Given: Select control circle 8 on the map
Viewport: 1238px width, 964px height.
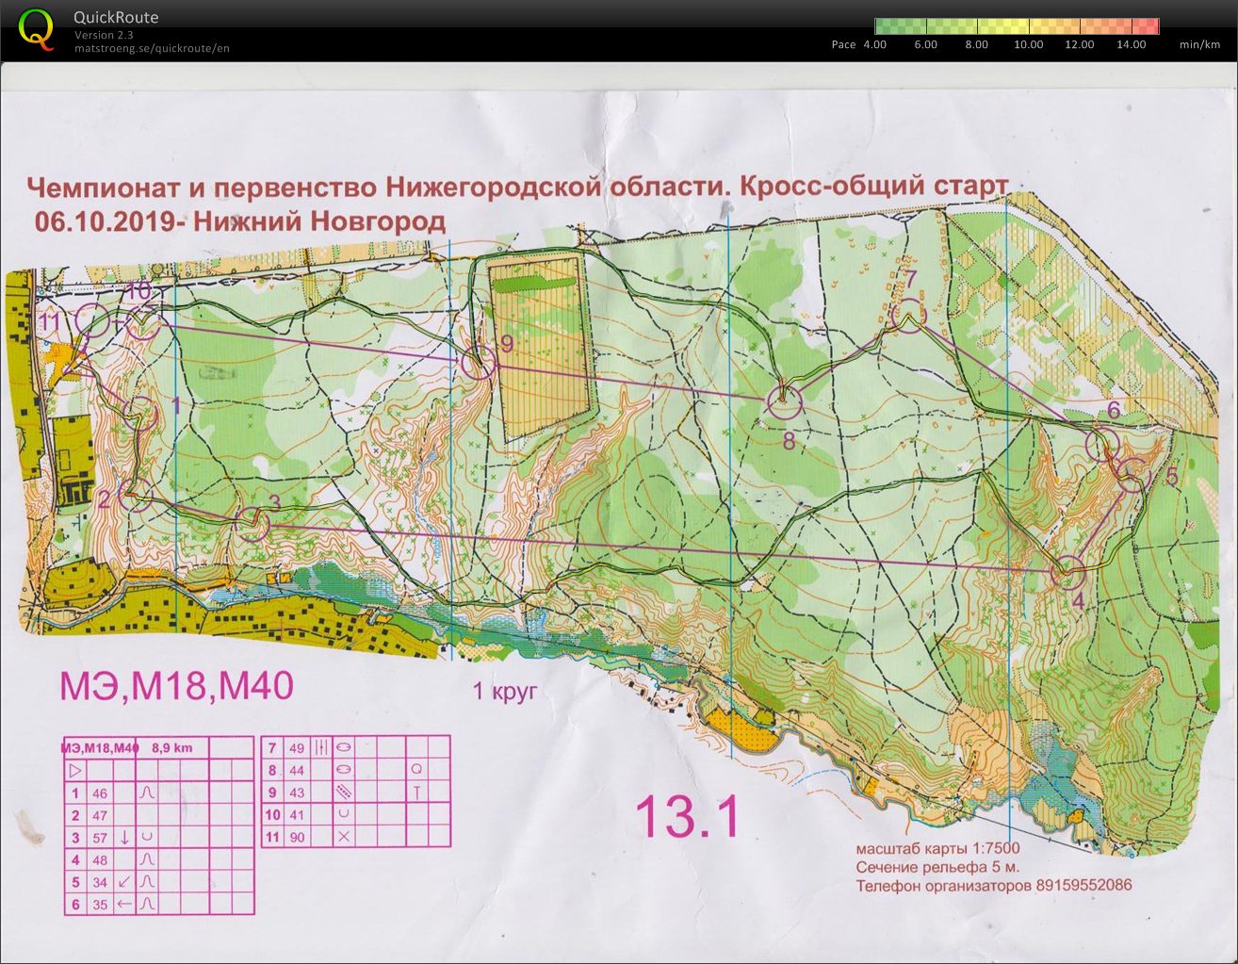Looking at the screenshot, I should click(784, 403).
